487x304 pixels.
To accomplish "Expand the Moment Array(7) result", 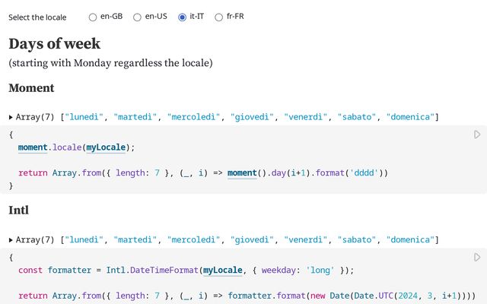I will click(x=11, y=117).
